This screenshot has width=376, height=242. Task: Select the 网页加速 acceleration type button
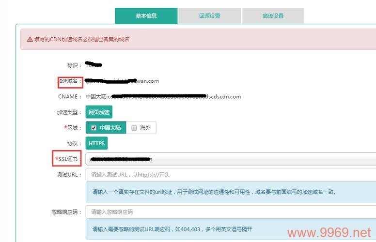(99, 112)
